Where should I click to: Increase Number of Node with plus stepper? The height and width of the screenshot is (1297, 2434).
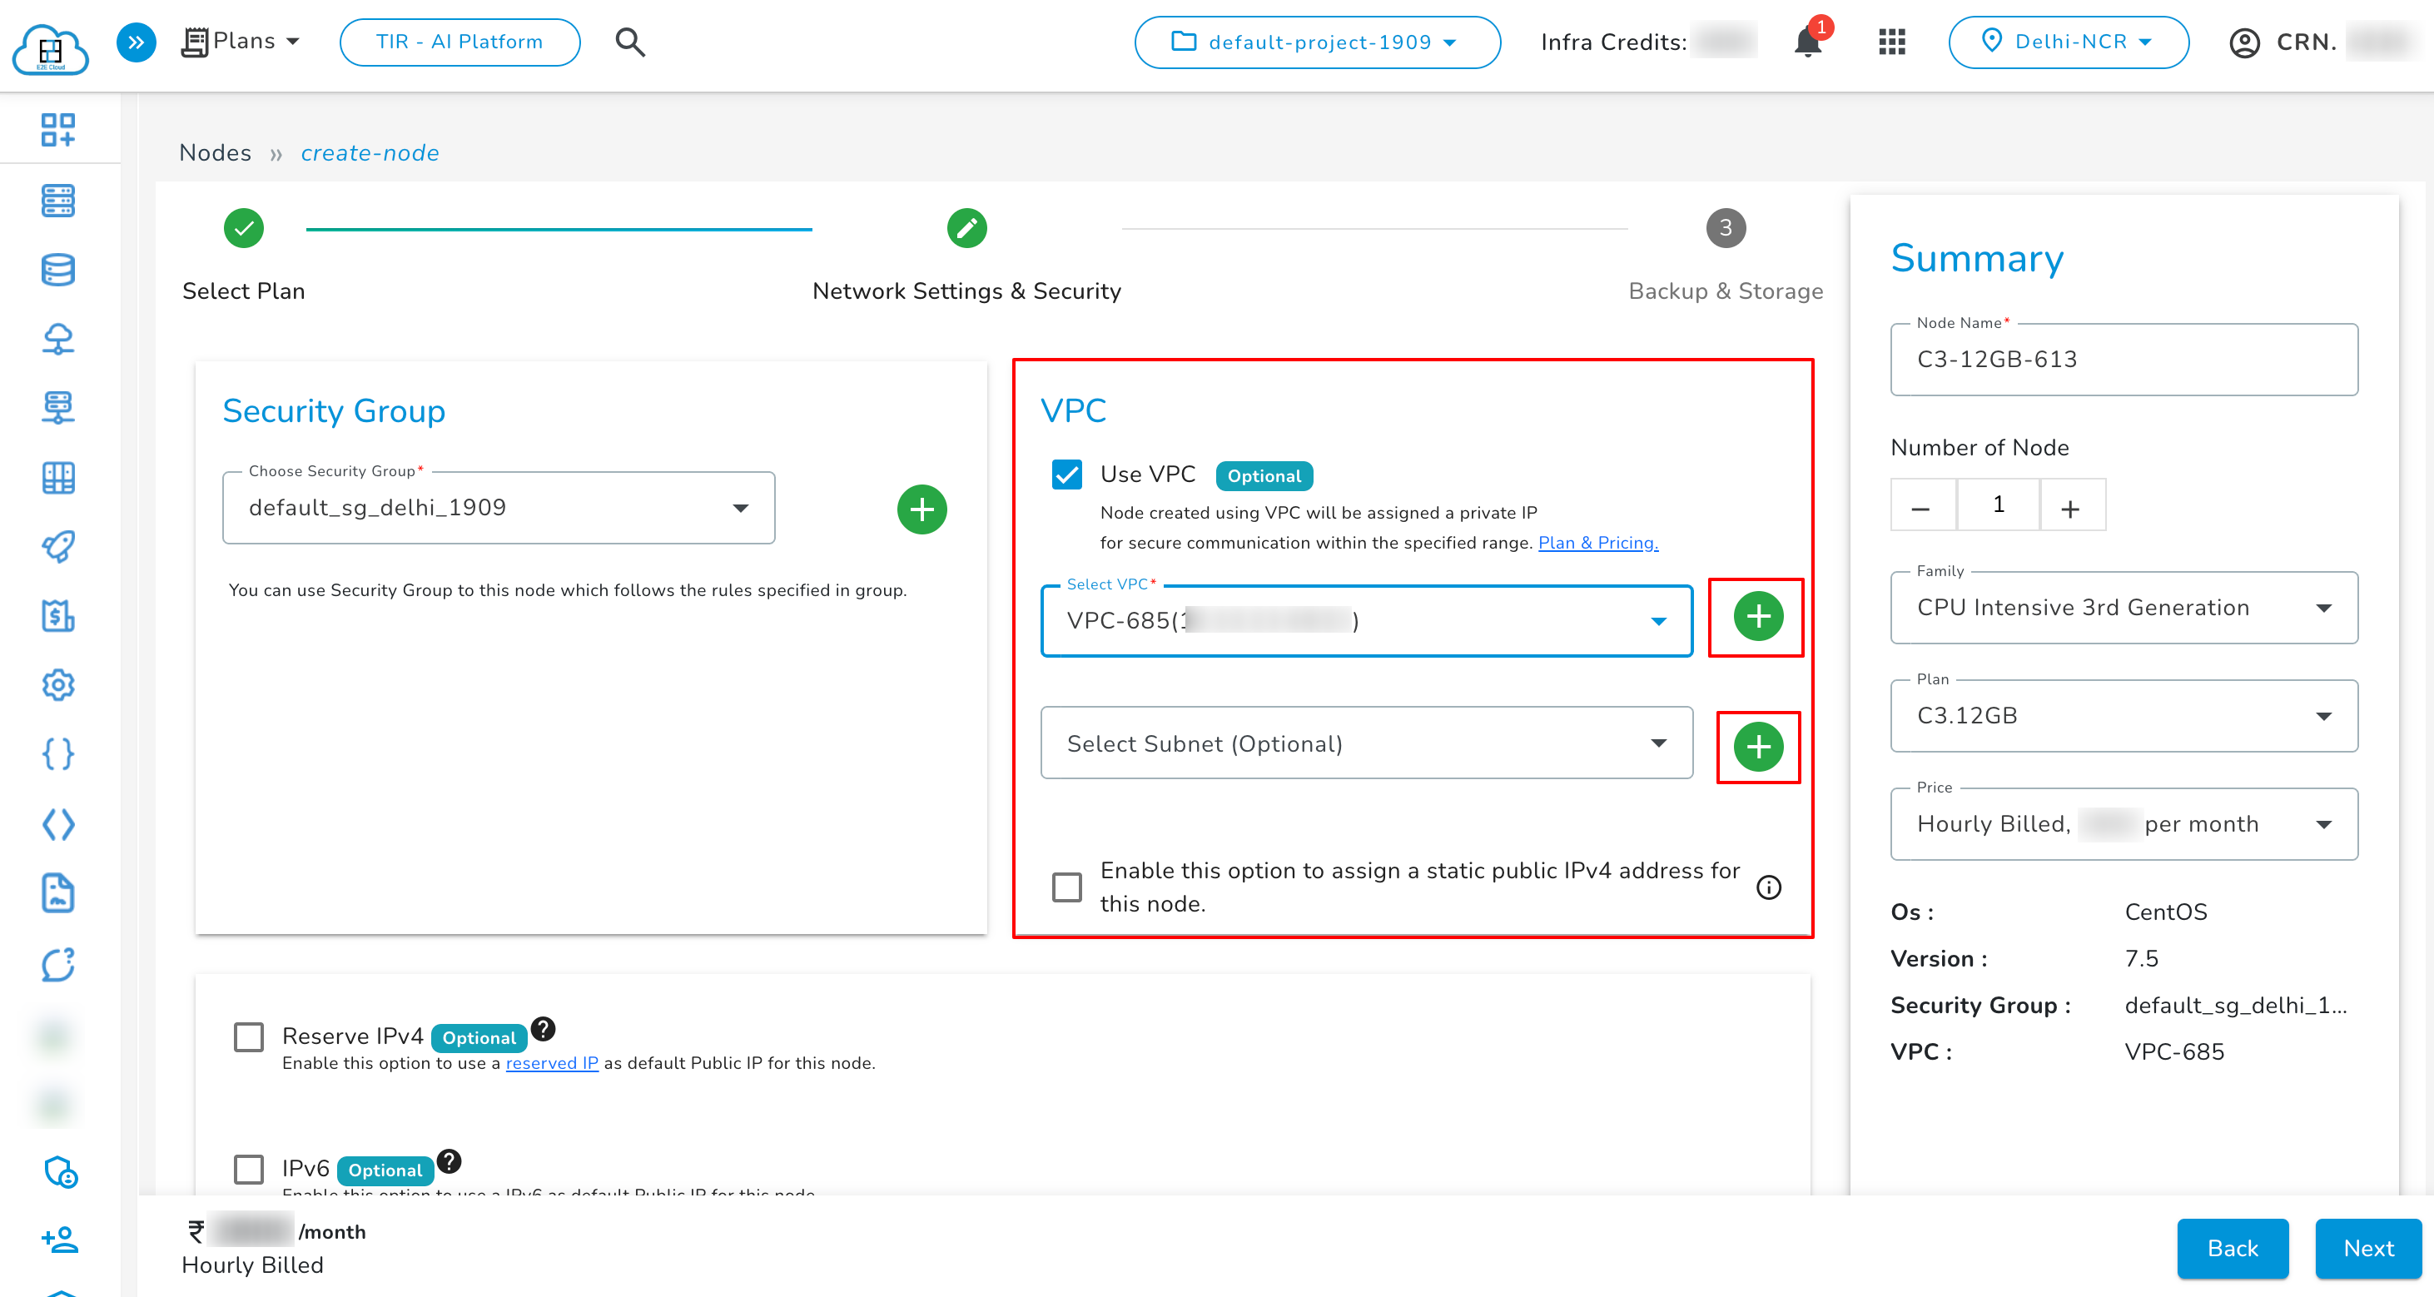tap(2072, 504)
